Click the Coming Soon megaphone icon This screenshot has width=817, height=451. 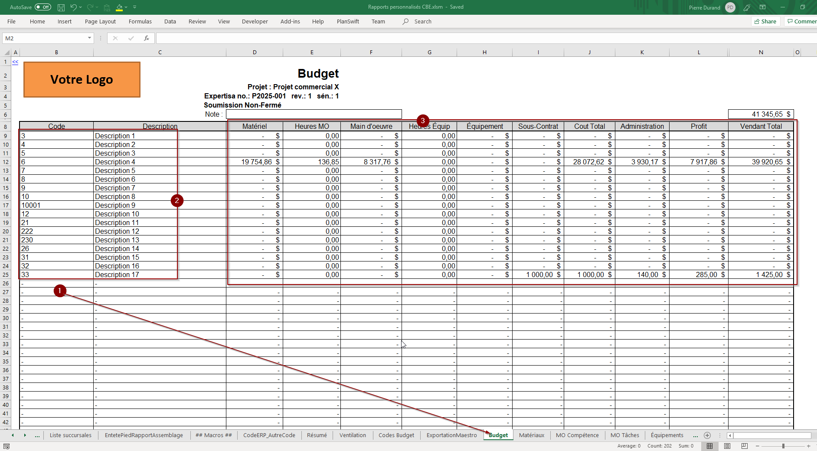point(747,7)
